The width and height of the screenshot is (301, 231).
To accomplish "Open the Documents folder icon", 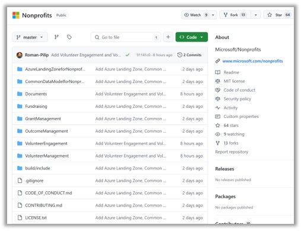I will (20, 94).
